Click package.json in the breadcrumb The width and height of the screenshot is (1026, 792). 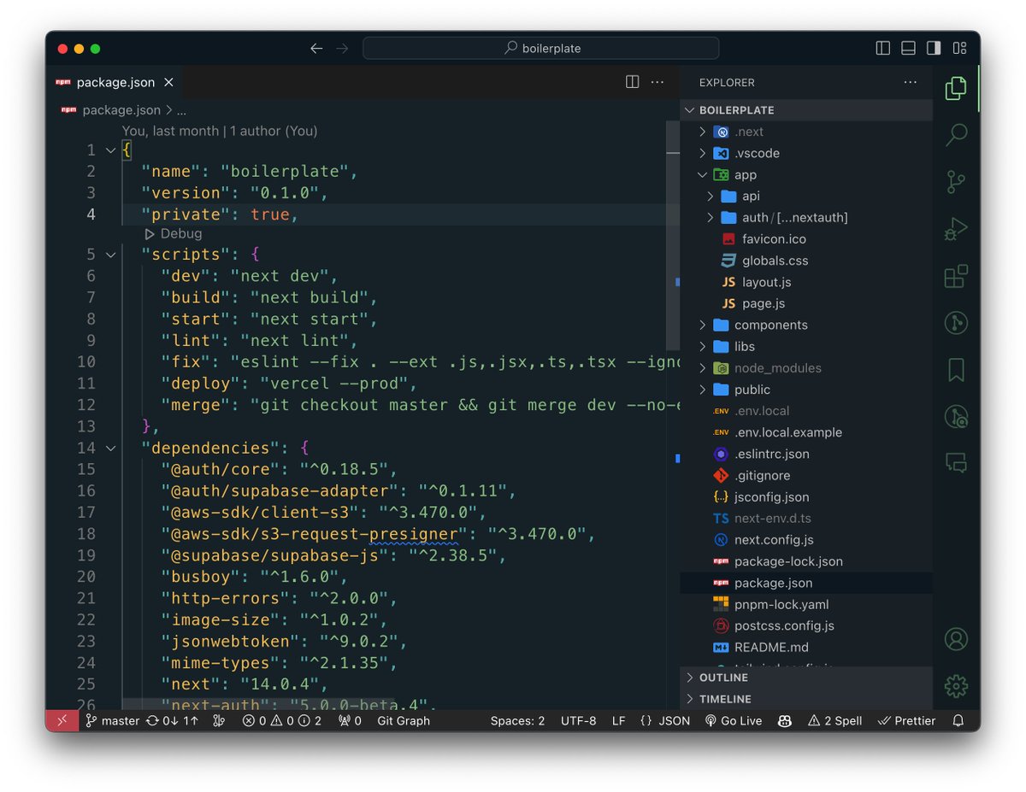pyautogui.click(x=121, y=110)
